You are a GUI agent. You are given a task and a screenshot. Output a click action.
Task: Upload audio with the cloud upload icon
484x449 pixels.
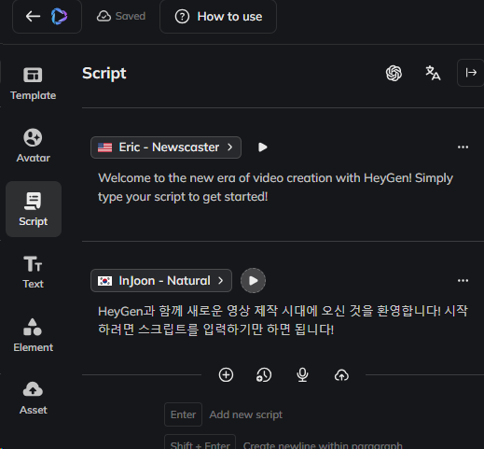coord(341,375)
